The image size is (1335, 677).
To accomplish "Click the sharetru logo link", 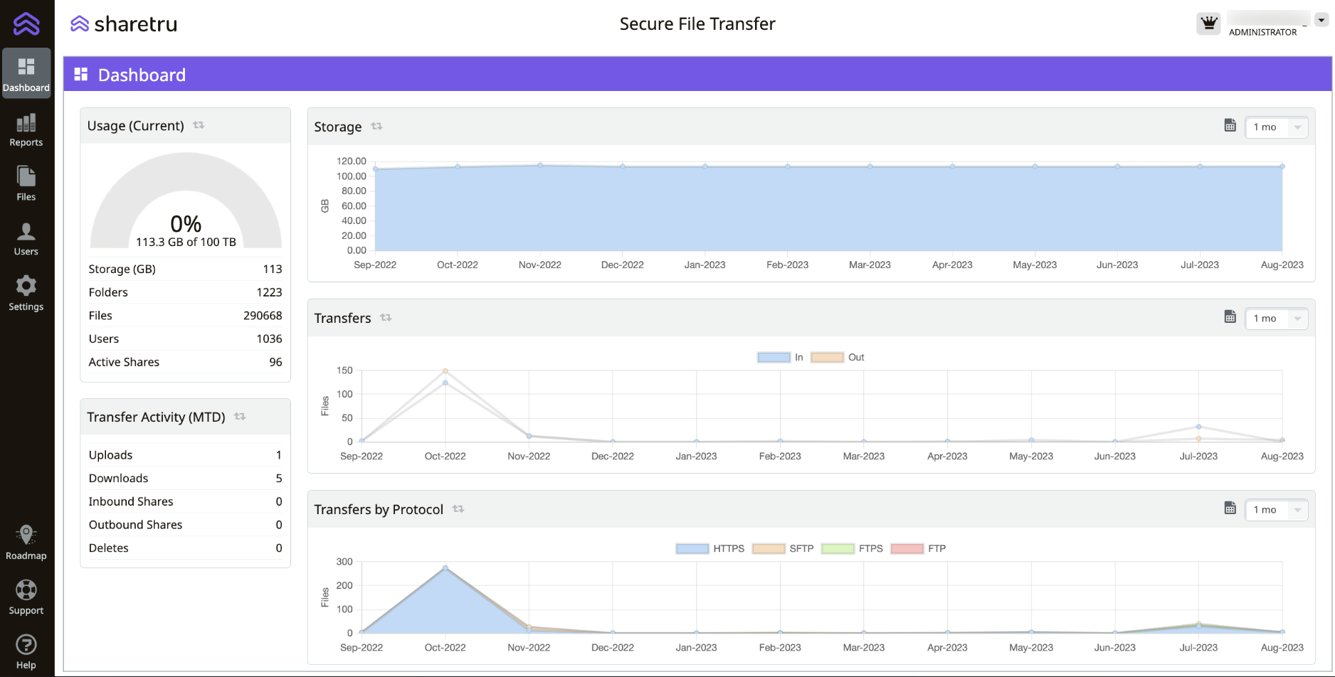I will coord(124,24).
